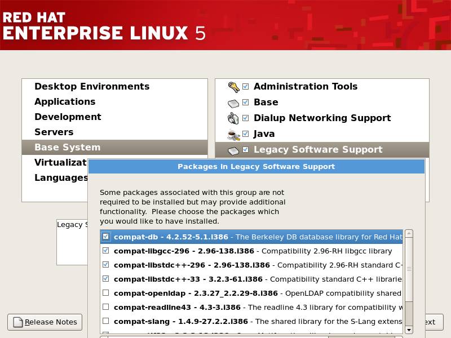Toggle the Java group checkbox
This screenshot has width=451, height=338.
[245, 134]
